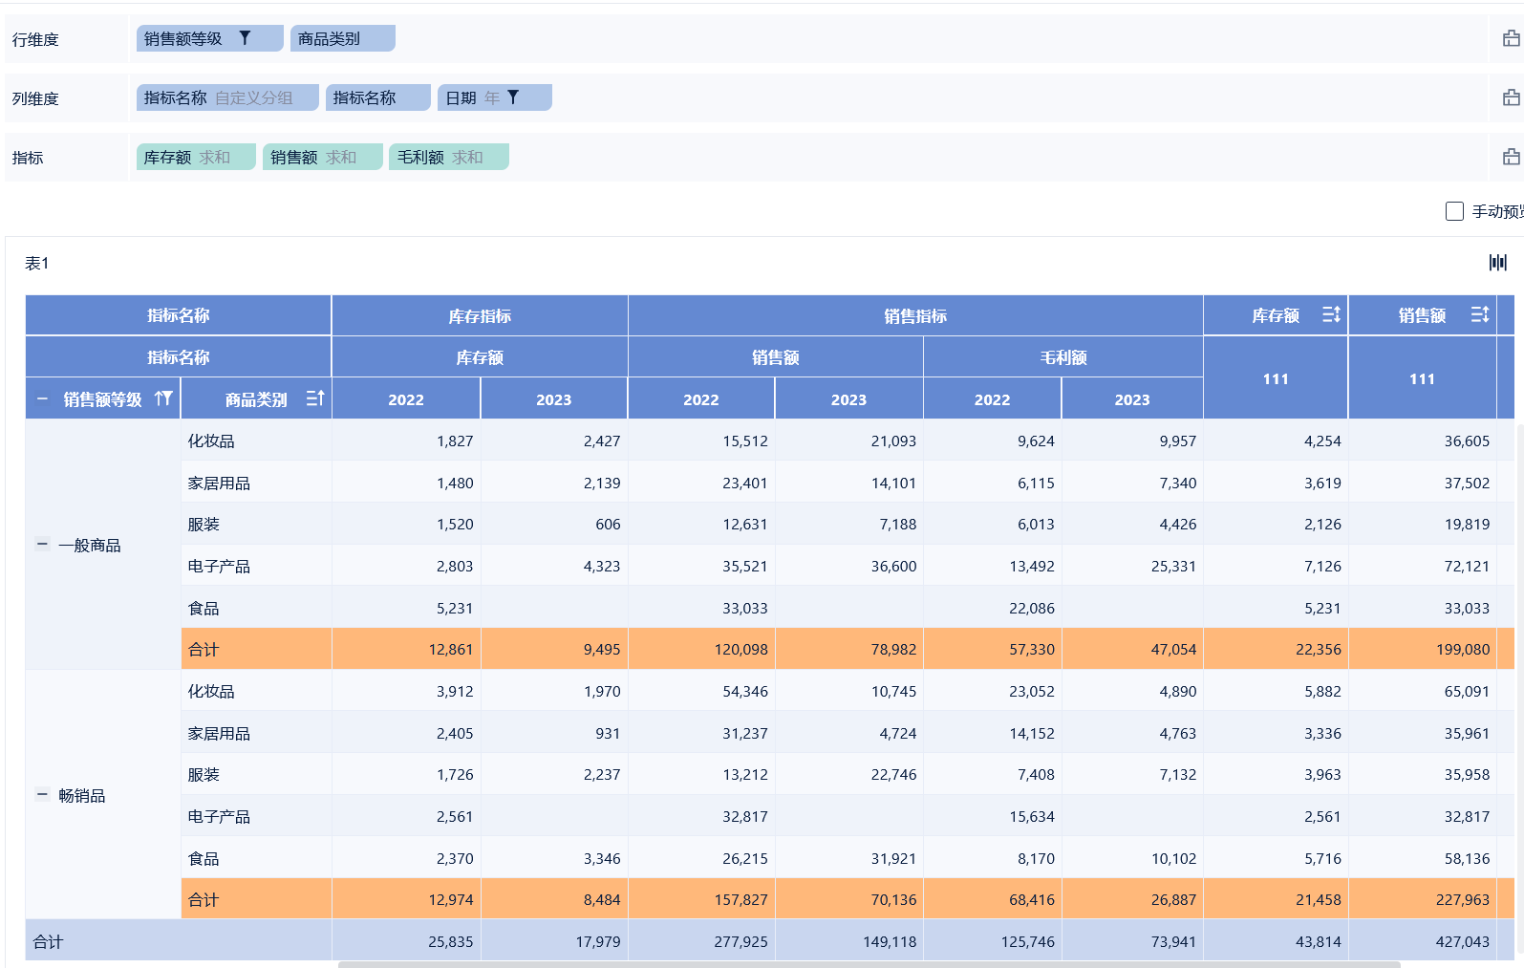Click the 销售指标 column group header

click(915, 315)
